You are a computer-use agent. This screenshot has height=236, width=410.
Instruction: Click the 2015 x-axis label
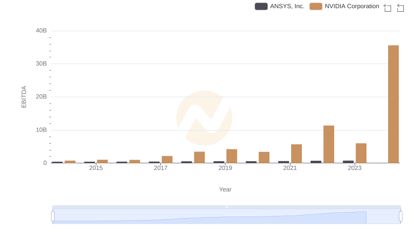pos(96,168)
